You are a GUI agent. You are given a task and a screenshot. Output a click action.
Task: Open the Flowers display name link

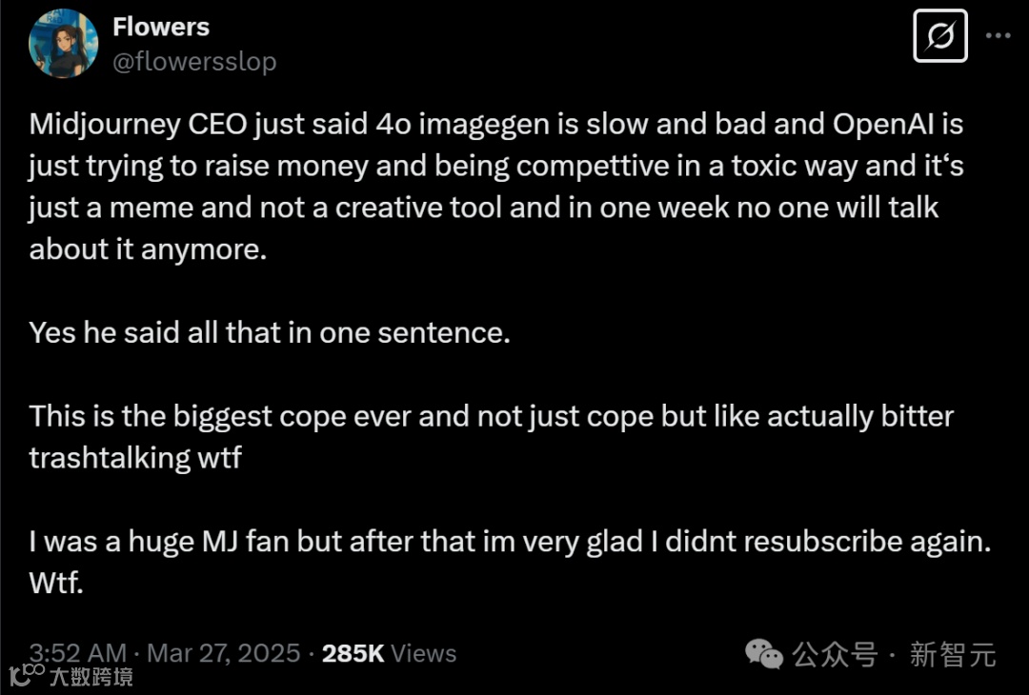(x=161, y=27)
